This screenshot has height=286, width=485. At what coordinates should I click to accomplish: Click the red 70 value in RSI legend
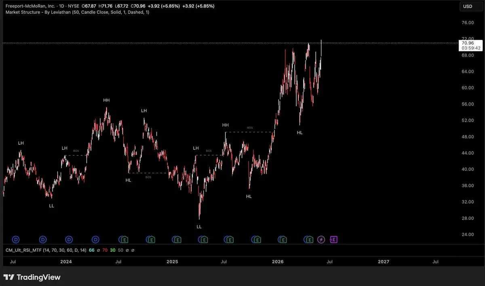[105, 250]
